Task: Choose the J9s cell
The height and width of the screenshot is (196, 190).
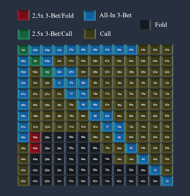Action: tap(83, 83)
